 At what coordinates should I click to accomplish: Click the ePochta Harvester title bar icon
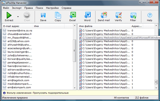pyautogui.click(x=3, y=3)
